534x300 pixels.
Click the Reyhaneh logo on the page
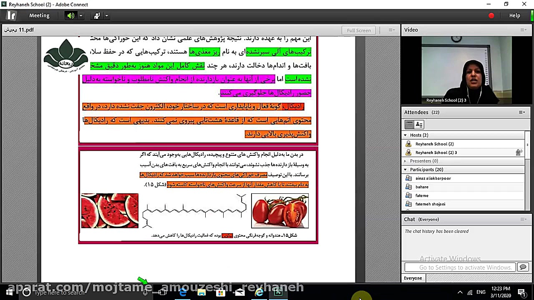tap(65, 55)
